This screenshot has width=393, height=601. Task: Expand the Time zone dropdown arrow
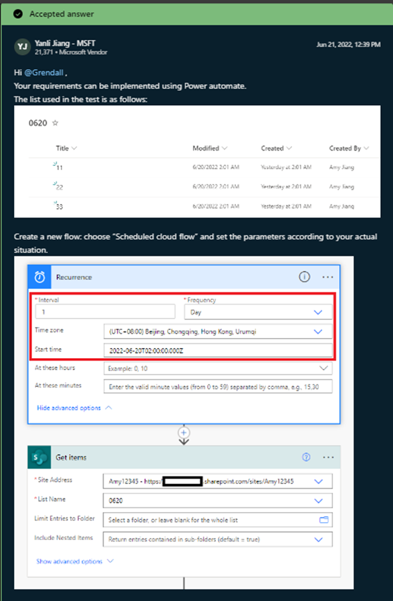click(x=318, y=331)
